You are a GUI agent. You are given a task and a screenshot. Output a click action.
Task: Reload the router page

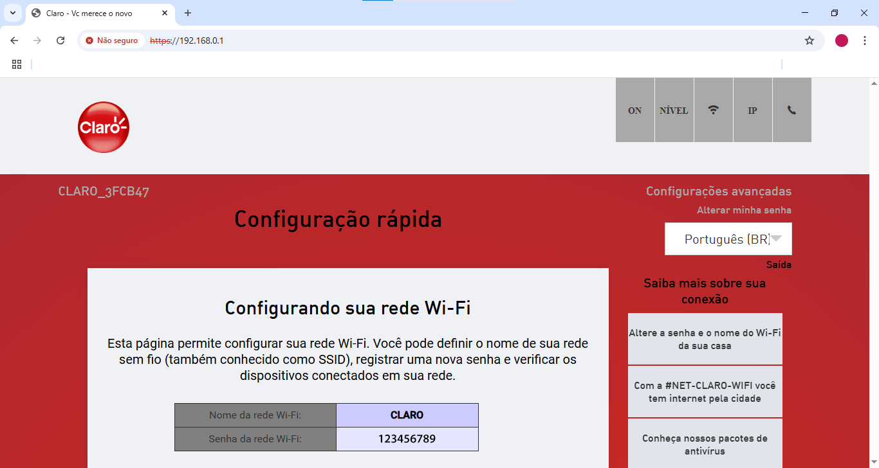point(60,40)
